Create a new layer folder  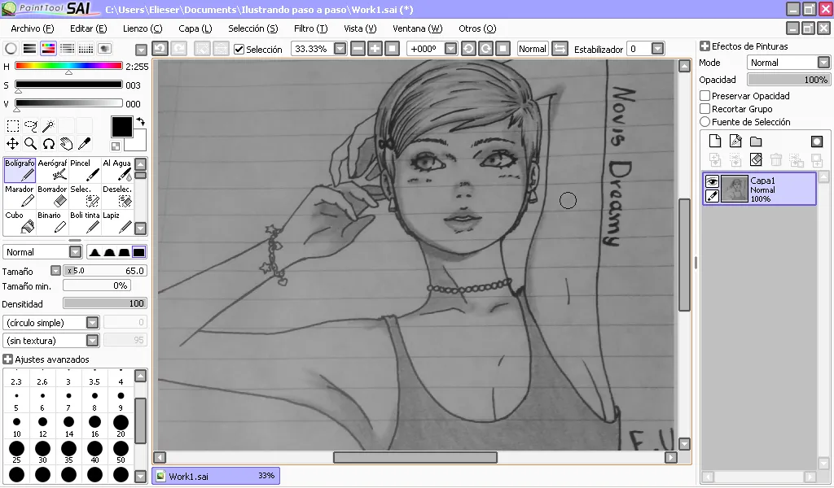click(756, 141)
